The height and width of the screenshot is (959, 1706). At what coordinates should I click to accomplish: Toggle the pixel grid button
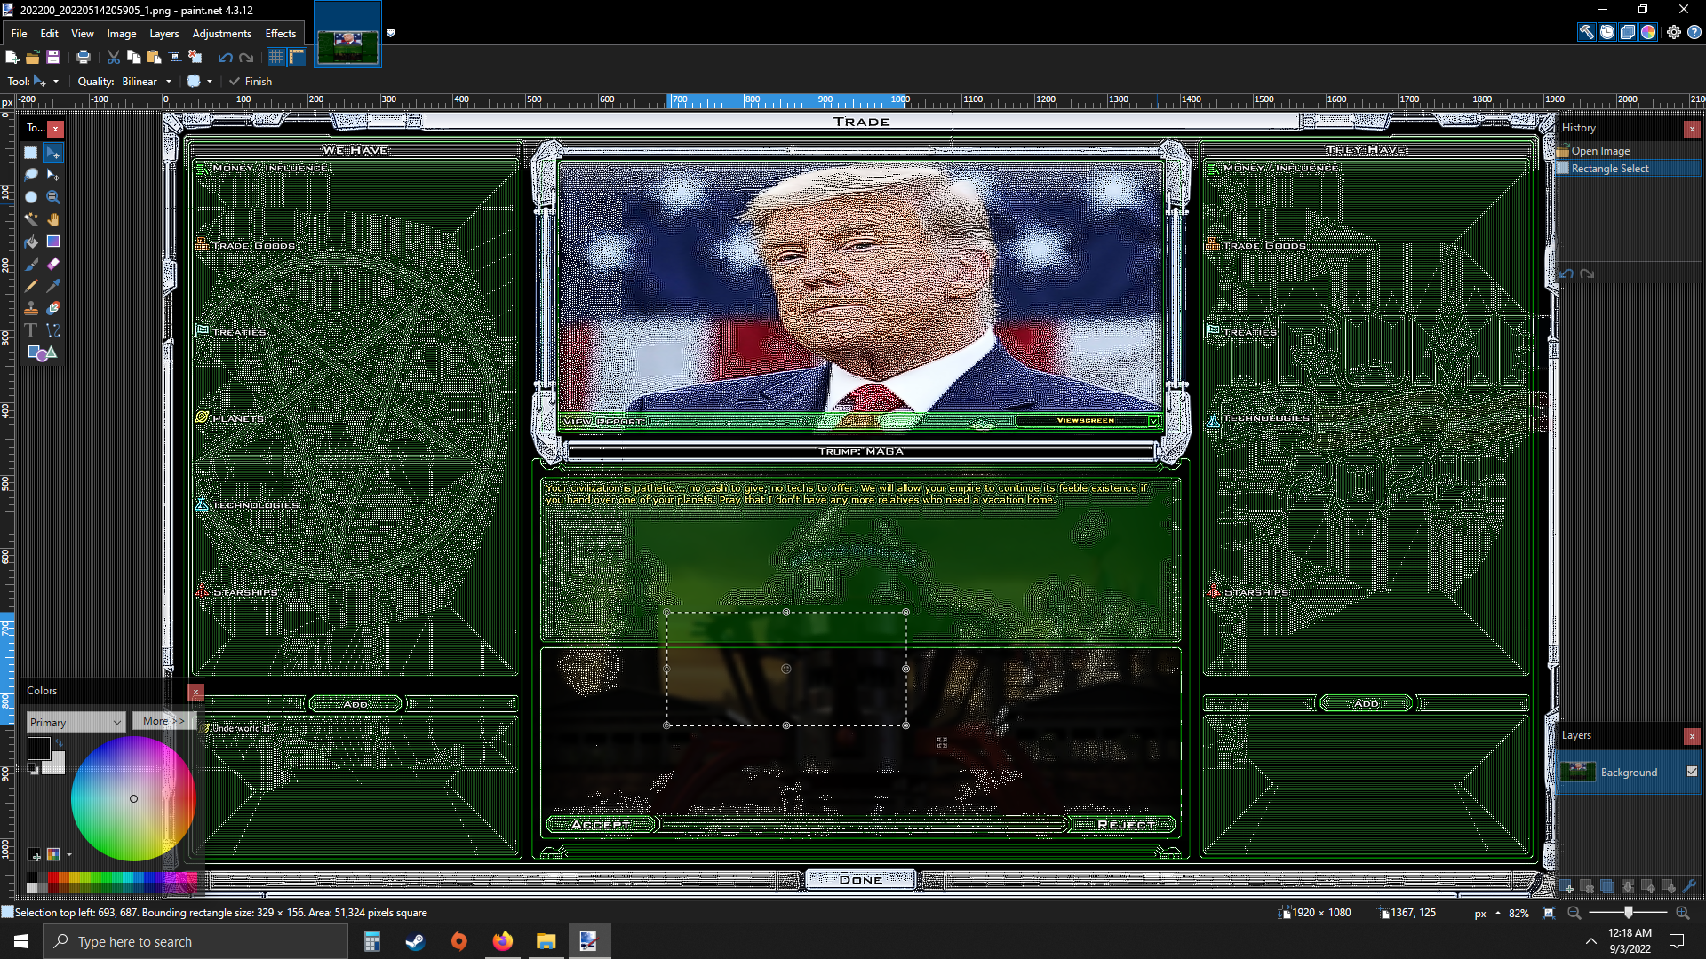point(275,57)
